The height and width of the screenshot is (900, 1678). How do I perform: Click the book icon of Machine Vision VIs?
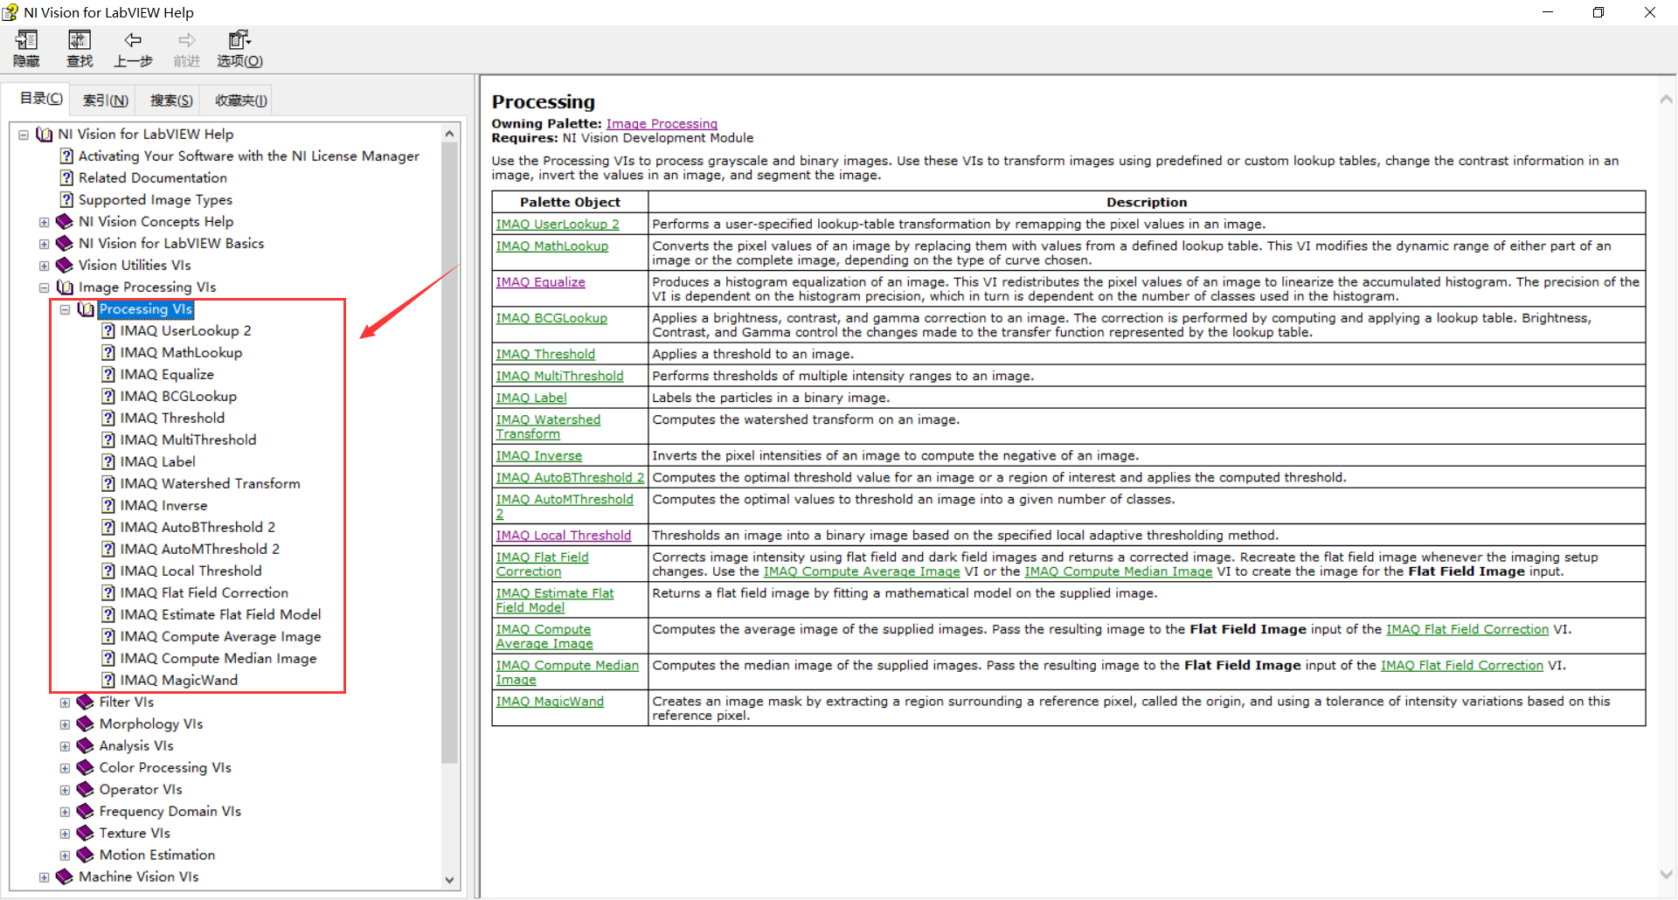(x=65, y=877)
